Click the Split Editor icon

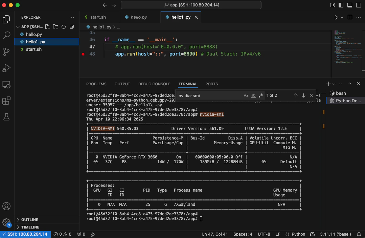pyautogui.click(x=350, y=17)
